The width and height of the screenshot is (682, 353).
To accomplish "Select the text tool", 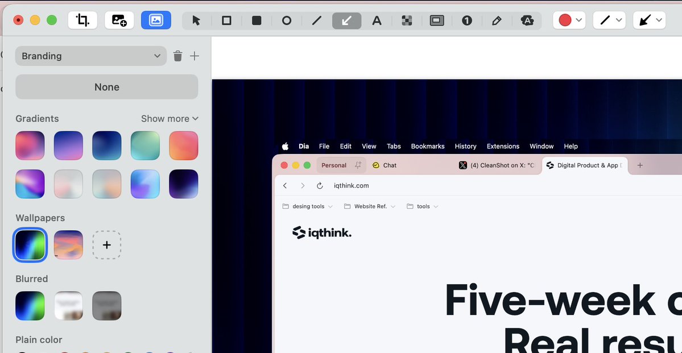I will click(377, 20).
